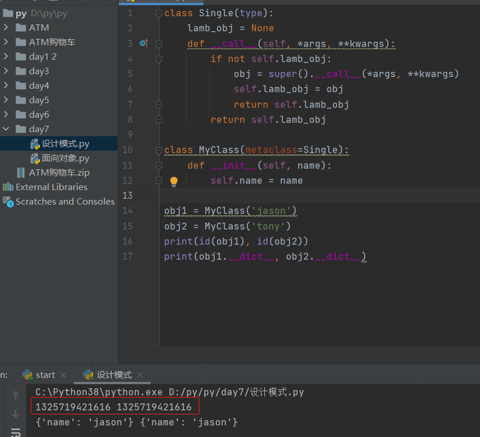Expand the day3 folder
The width and height of the screenshot is (480, 437).
[6, 71]
